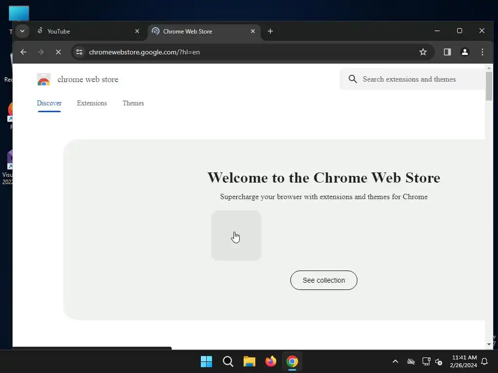The image size is (498, 373).
Task: Click the OneDrive cloud tray icon
Action: [x=410, y=361]
